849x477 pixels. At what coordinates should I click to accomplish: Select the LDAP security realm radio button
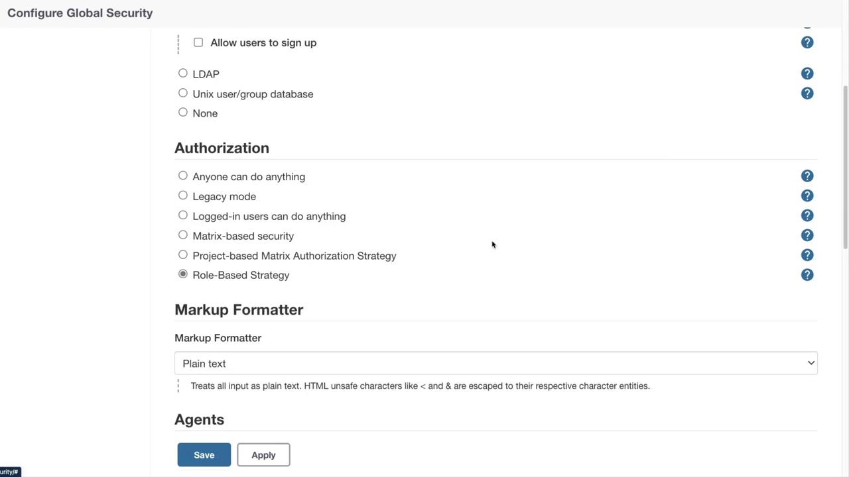point(183,74)
